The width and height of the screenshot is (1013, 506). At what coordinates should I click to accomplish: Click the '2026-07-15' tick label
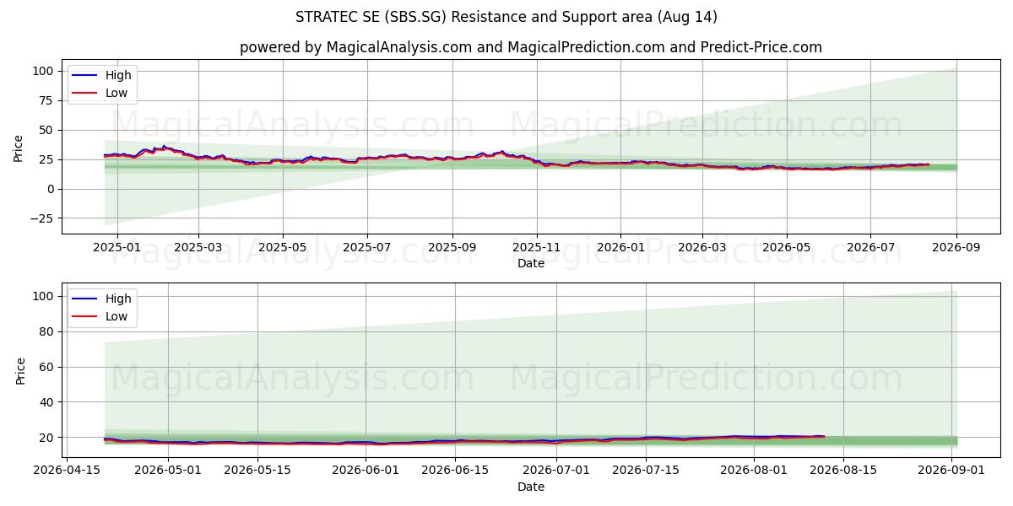pos(646,471)
